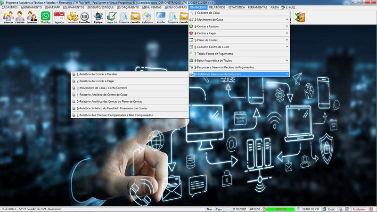The height and width of the screenshot is (212, 377).
Task: Open the Equipa. equipment icon
Action: click(x=98, y=17)
